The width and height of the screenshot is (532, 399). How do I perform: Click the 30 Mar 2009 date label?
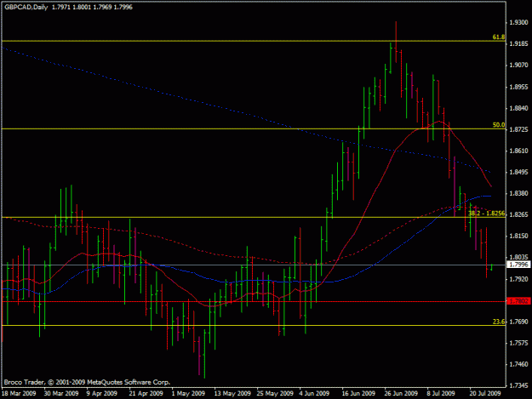[x=61, y=393]
